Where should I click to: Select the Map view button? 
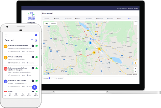[47, 24]
